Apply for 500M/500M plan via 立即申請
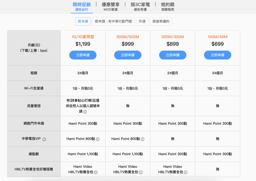The width and height of the screenshot is (256, 181). (x=128, y=55)
